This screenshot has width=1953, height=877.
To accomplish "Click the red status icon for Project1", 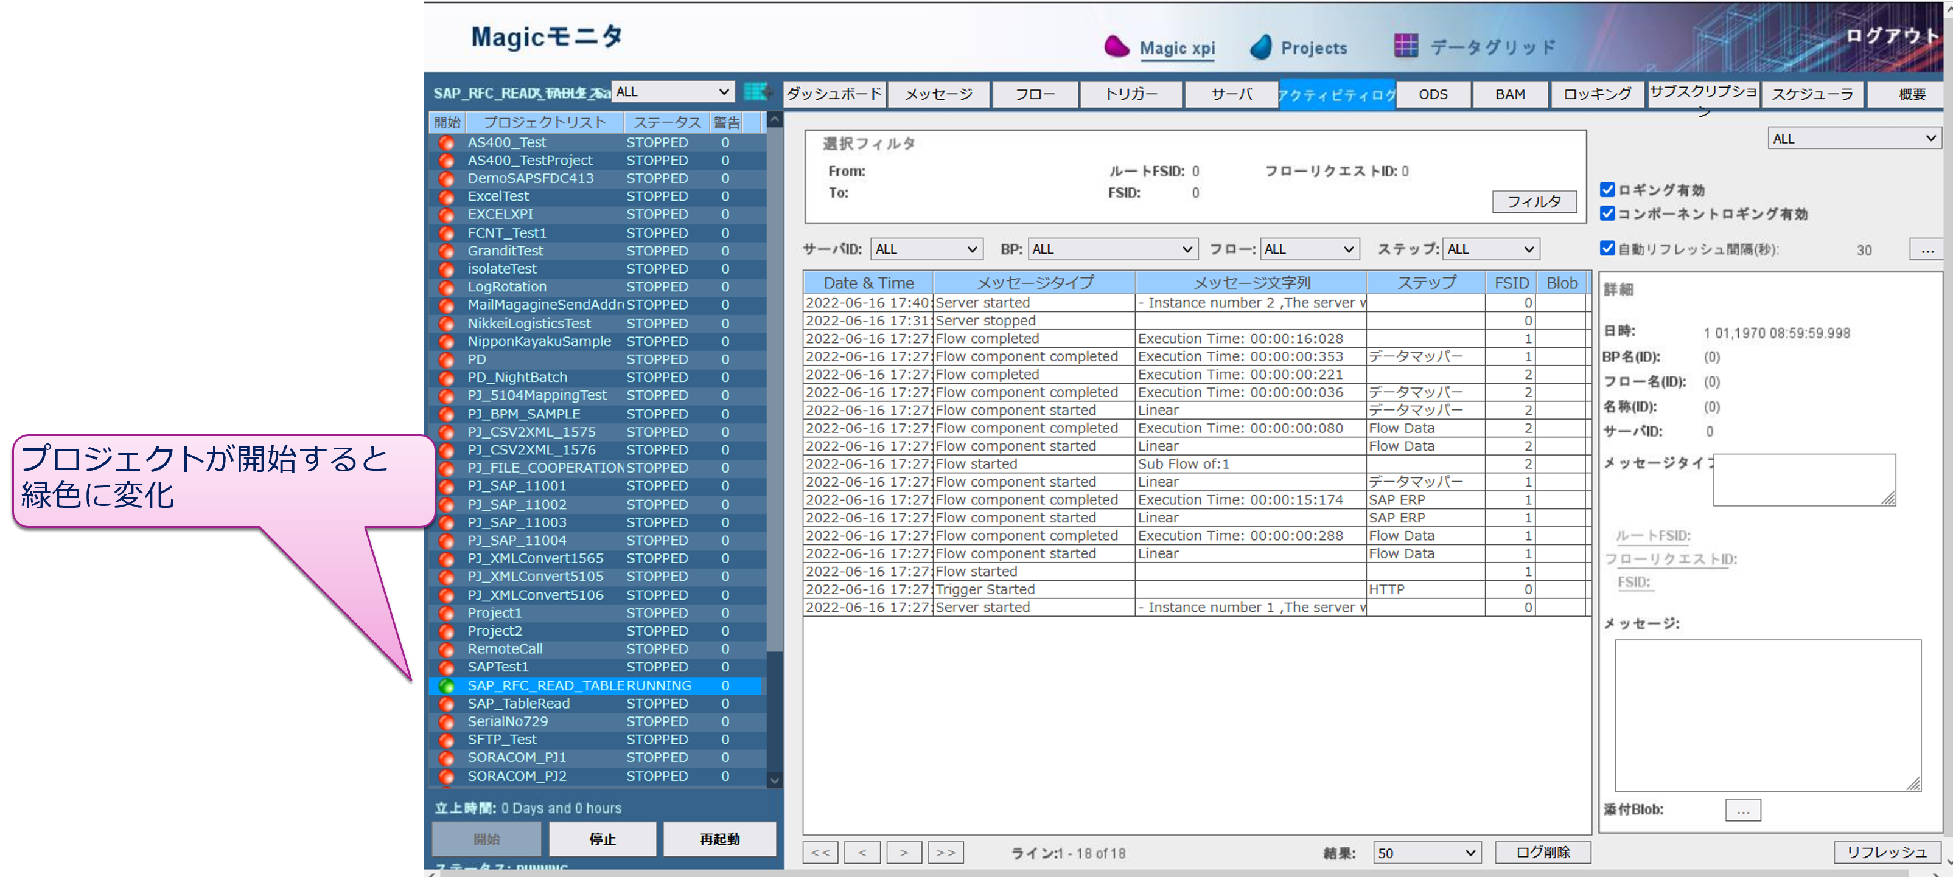I will point(447,614).
